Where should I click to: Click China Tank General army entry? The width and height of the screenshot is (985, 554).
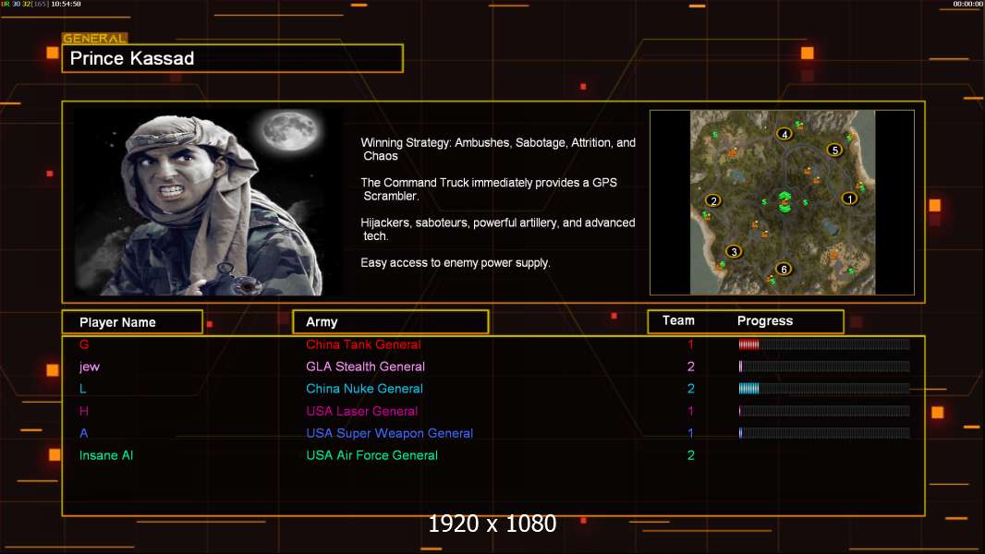coord(363,344)
